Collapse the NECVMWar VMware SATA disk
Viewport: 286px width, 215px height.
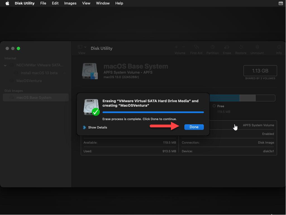click(x=5, y=65)
